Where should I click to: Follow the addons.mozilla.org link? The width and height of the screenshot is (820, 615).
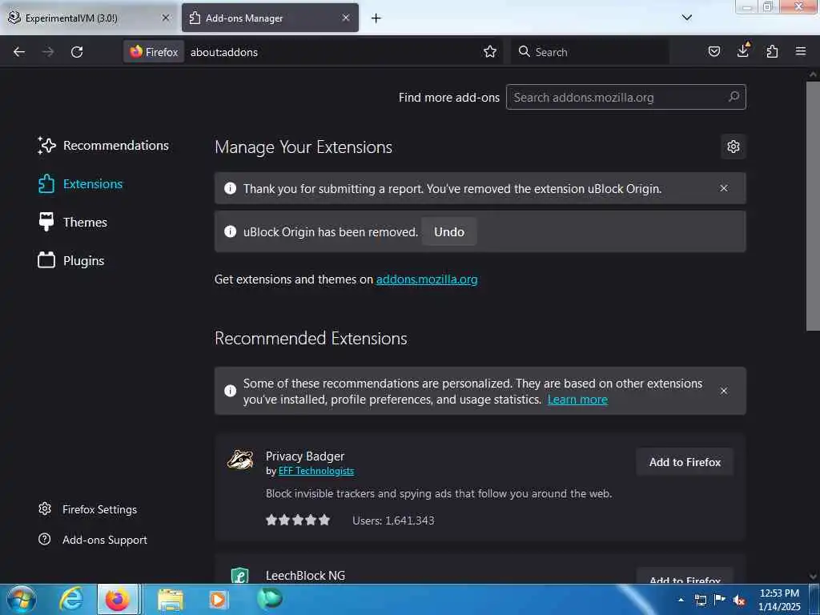427,279
